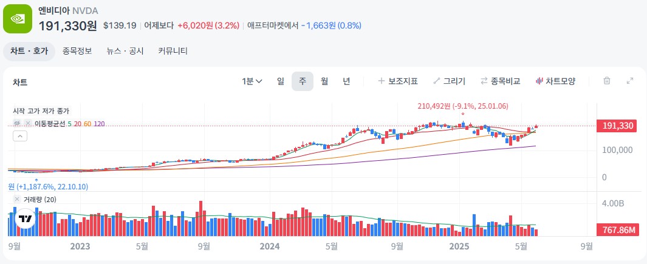
Task: Select the 일 daily chart interval
Action: [x=281, y=81]
